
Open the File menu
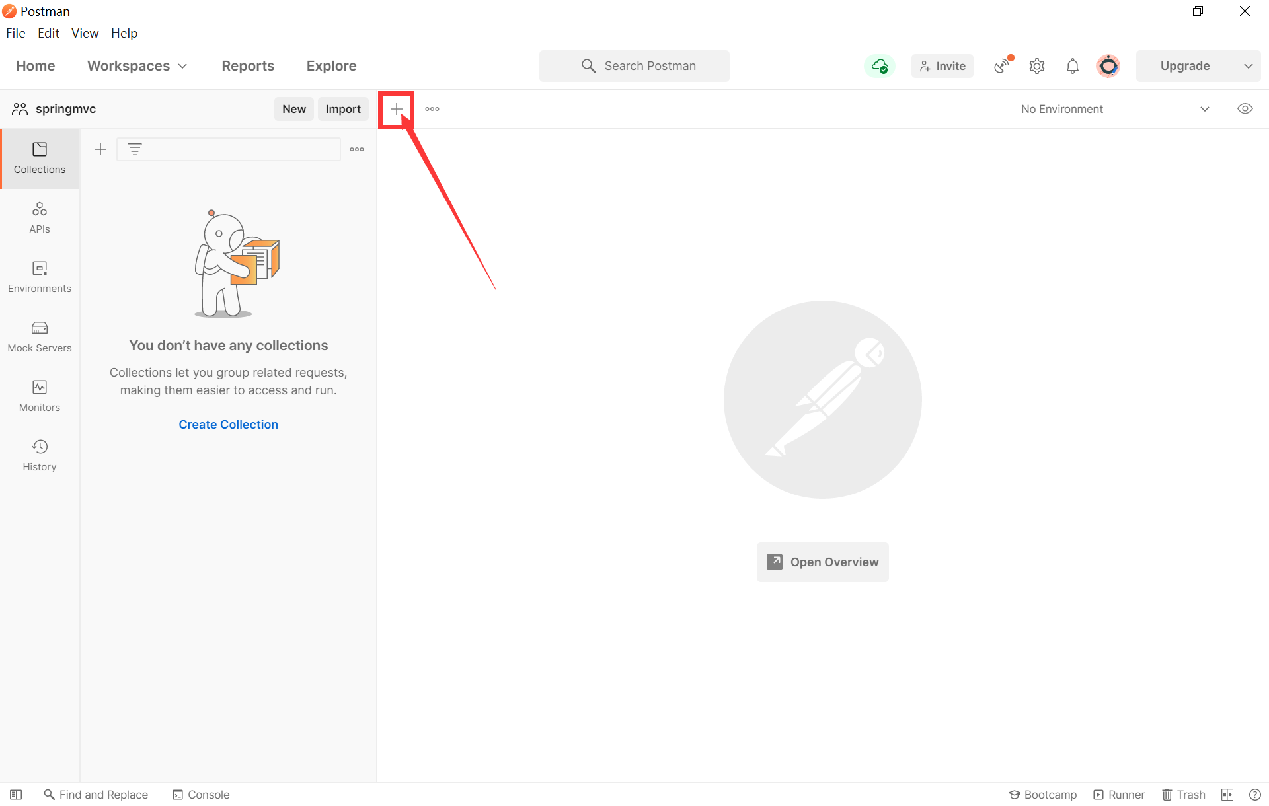pos(16,33)
